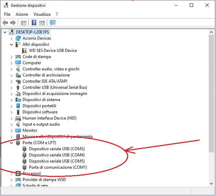
Task: Click the Gestione dispositivi title bar icon
Action: (6, 5)
